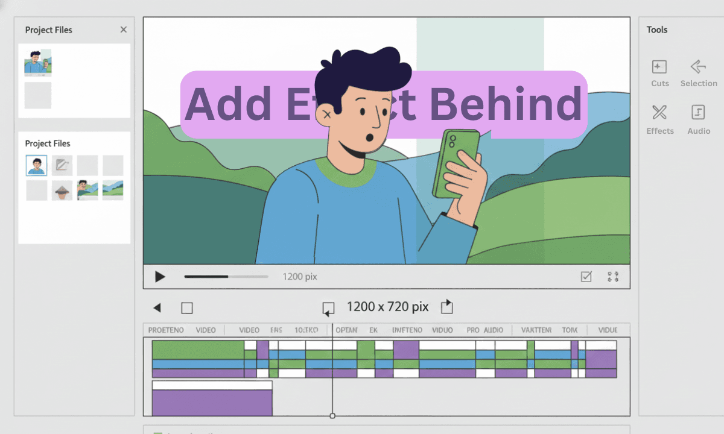Click the green phone in the preview
Viewport: 724px width, 434px height.
pos(456,163)
